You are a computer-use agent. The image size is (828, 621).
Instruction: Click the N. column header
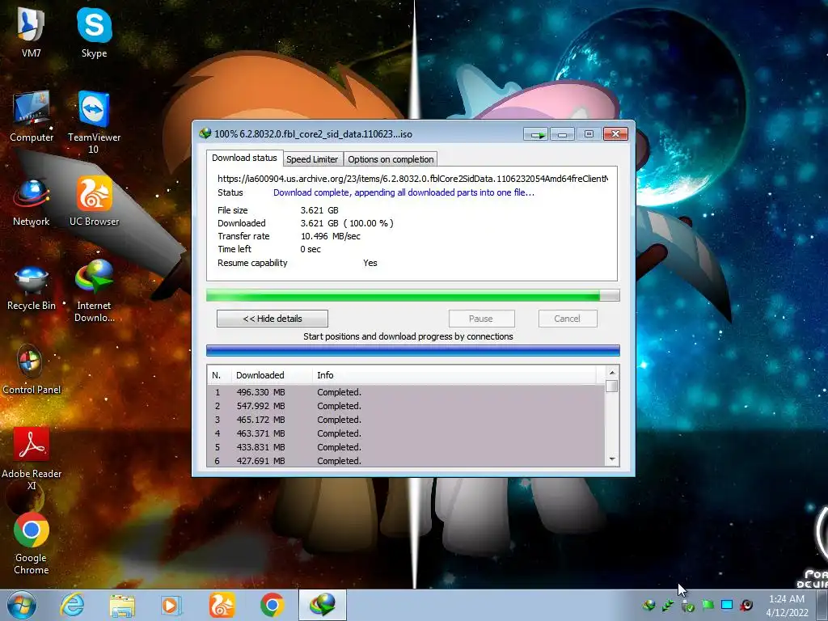(218, 375)
